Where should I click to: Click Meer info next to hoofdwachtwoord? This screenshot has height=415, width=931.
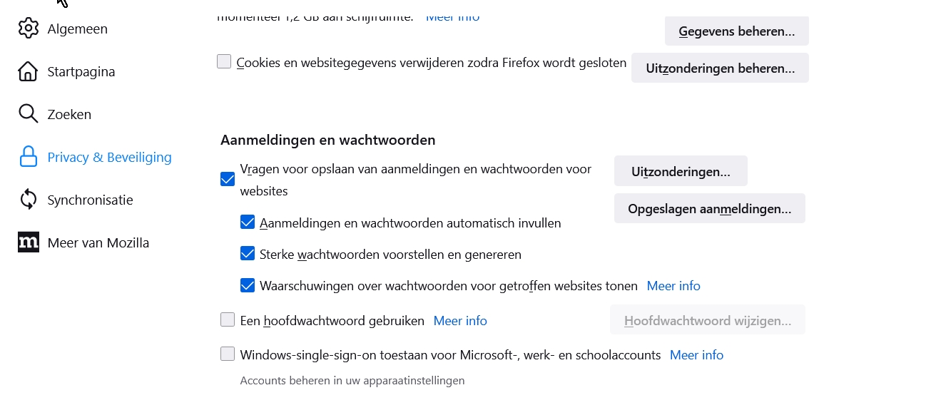[460, 320]
